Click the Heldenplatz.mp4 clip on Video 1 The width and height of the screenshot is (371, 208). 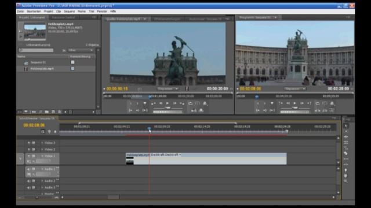206,159
